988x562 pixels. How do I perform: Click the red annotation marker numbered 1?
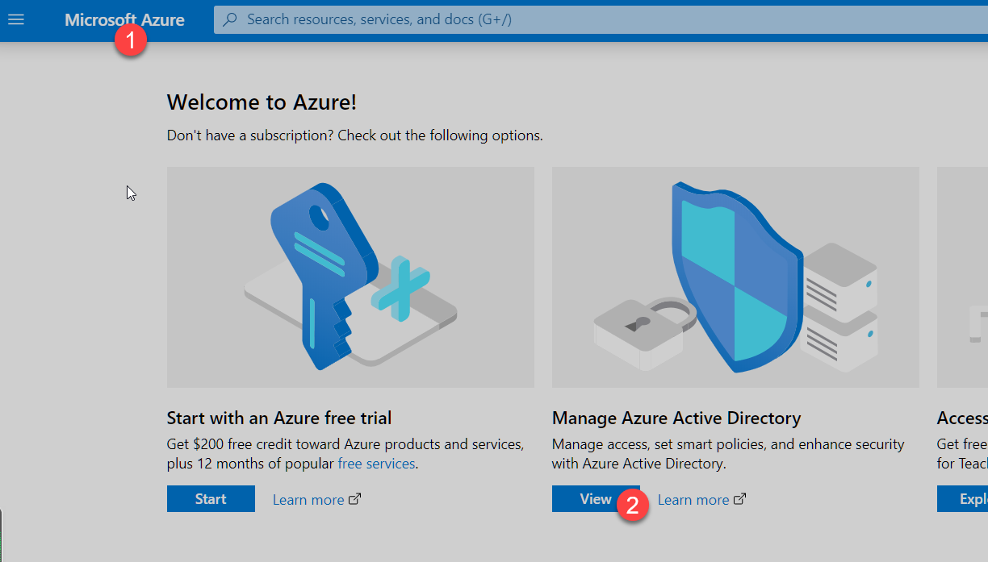pos(130,40)
